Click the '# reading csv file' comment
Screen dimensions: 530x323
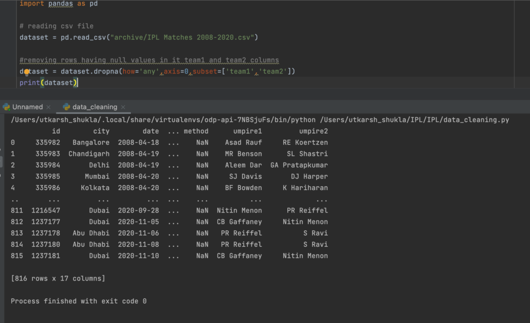pyautogui.click(x=56, y=26)
